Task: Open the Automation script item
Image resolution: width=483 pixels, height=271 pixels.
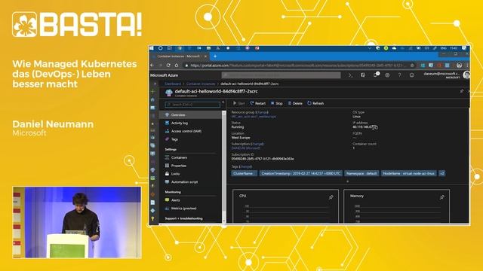Action: [x=190, y=182]
